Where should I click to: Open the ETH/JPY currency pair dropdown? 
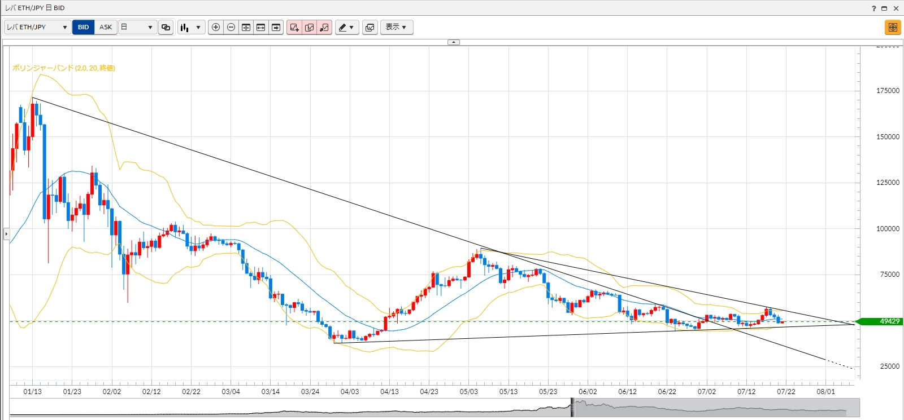(x=37, y=27)
